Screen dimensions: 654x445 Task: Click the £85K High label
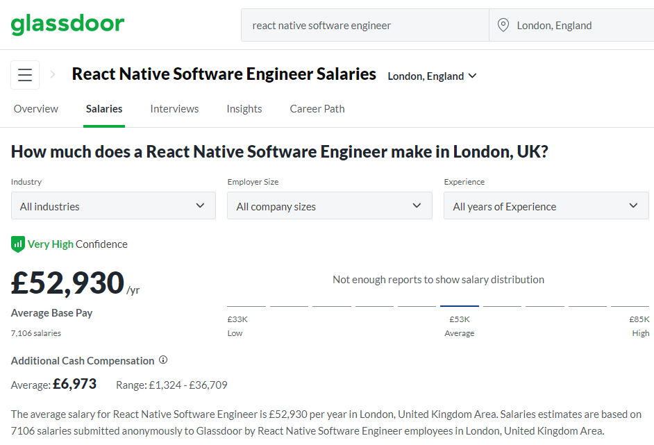[x=639, y=326]
